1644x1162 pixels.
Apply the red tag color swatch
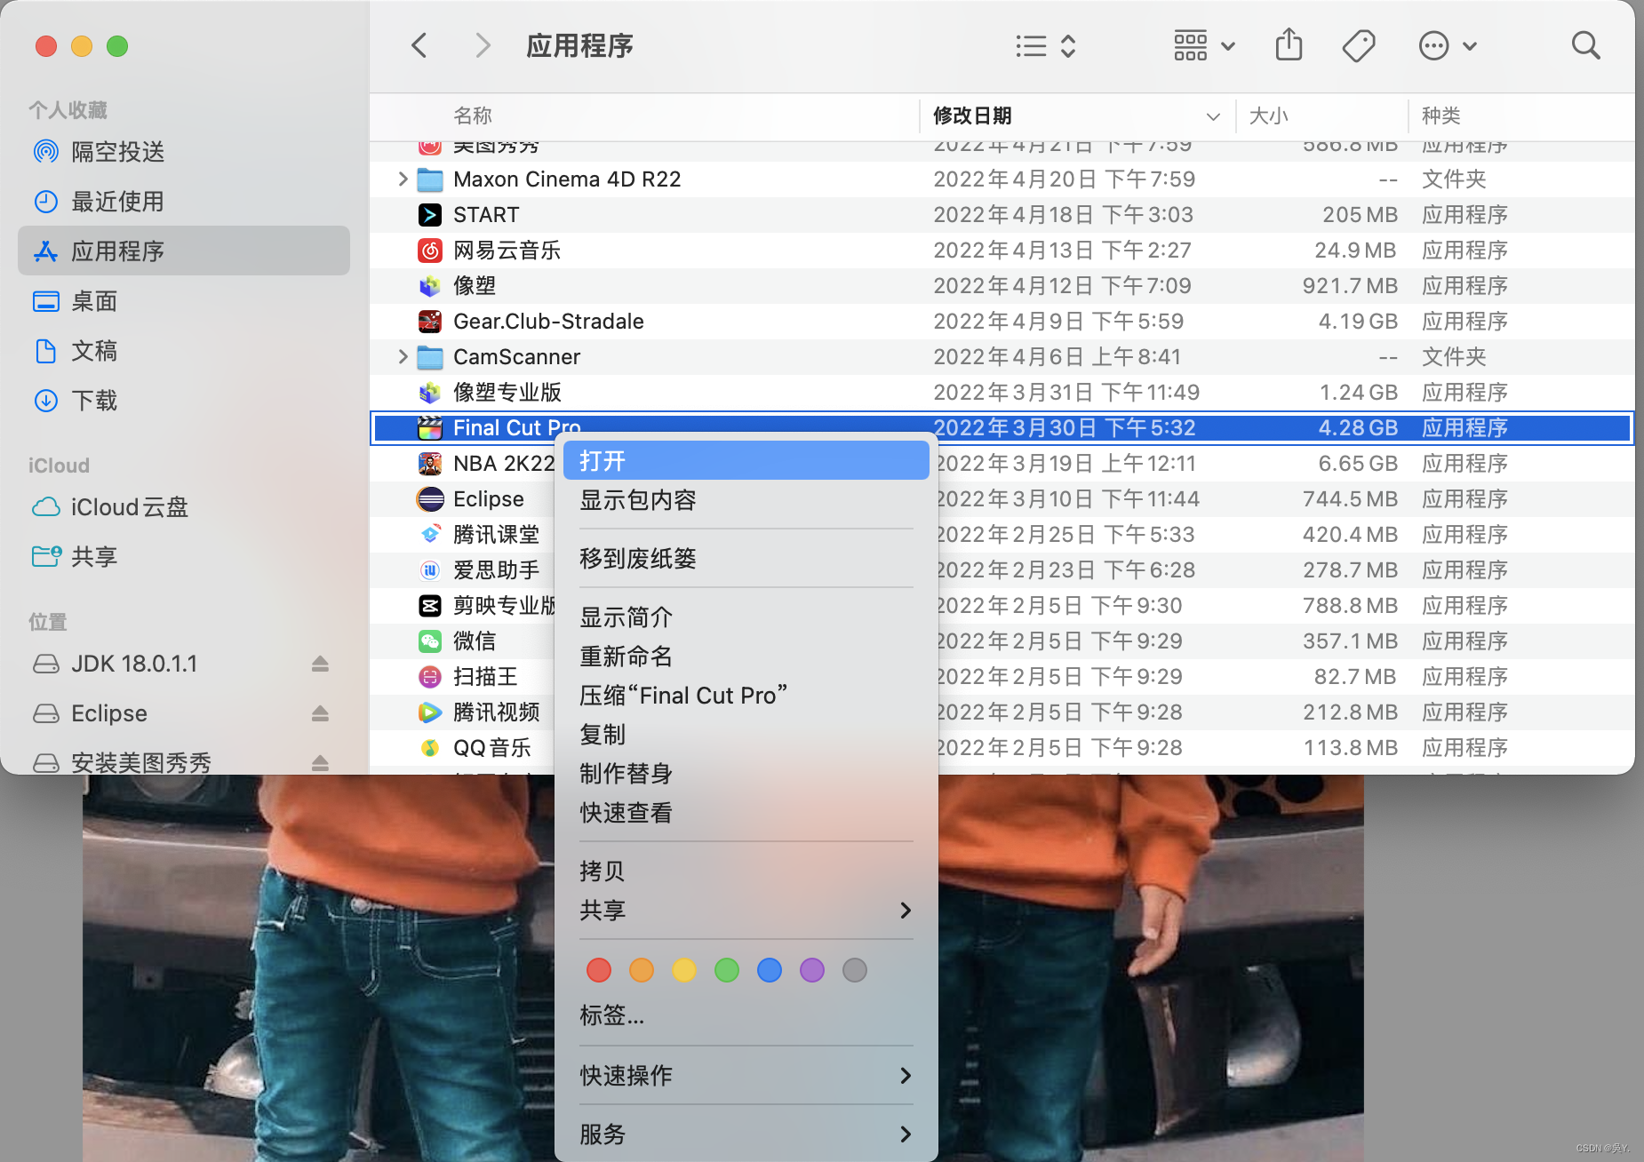[598, 969]
